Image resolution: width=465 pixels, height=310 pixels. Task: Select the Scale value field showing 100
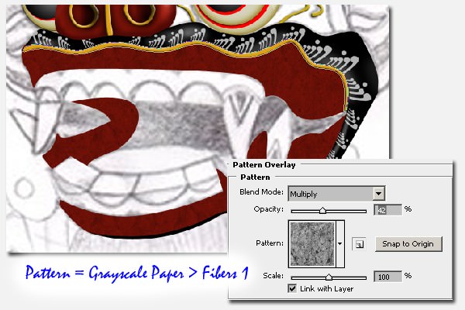coord(387,277)
